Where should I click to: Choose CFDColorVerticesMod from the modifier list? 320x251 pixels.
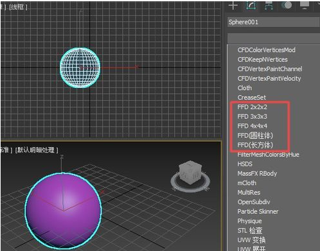[266, 50]
